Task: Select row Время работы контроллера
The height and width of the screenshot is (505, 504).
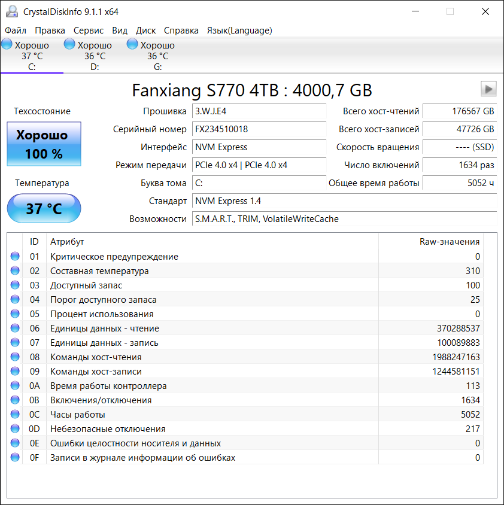Action: [x=245, y=386]
